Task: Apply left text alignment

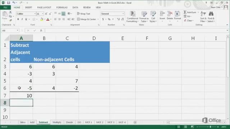Action: point(55,19)
